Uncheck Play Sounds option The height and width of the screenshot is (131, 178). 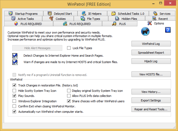coord(14,96)
